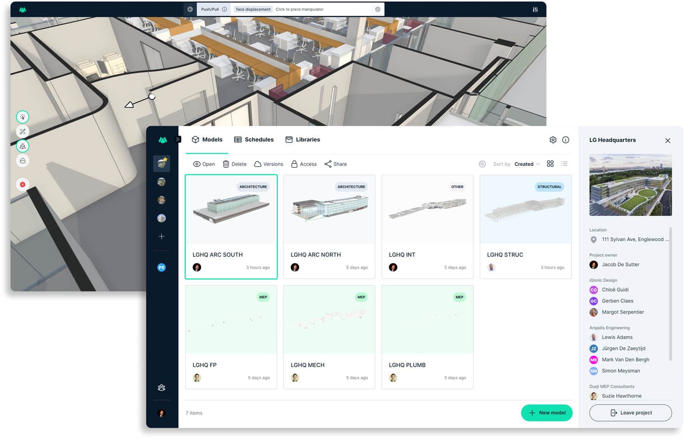Image resolution: width=685 pixels, height=439 pixels.
Task: Open the Sort by Created dropdown
Action: [525, 164]
